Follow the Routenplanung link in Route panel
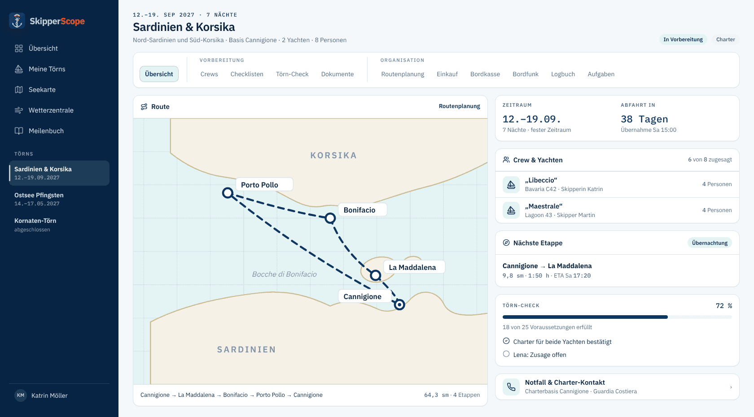 (459, 106)
